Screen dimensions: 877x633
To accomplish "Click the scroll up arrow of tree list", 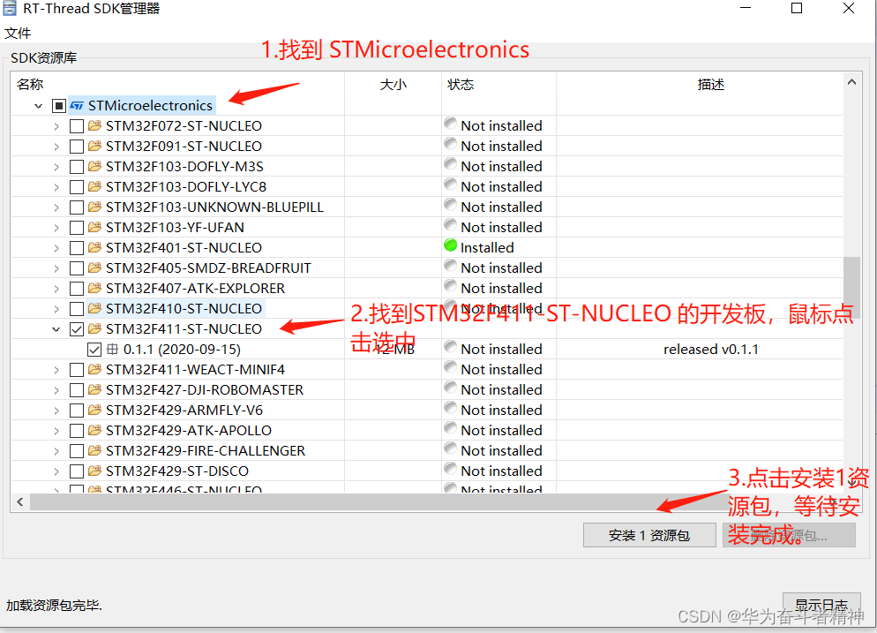I will coord(851,82).
